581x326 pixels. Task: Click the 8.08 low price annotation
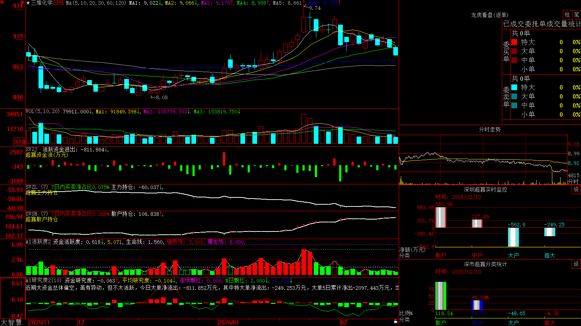[162, 97]
